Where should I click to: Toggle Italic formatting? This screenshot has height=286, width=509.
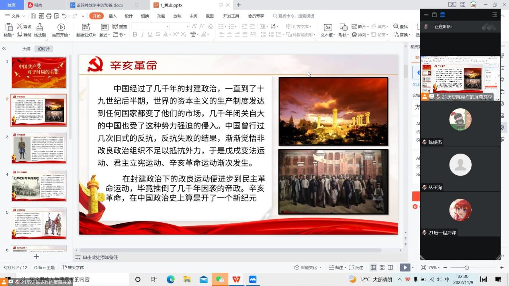click(143, 34)
